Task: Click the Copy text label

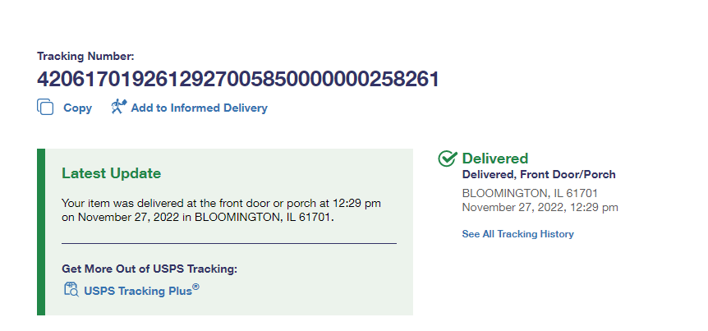Action: point(77,108)
